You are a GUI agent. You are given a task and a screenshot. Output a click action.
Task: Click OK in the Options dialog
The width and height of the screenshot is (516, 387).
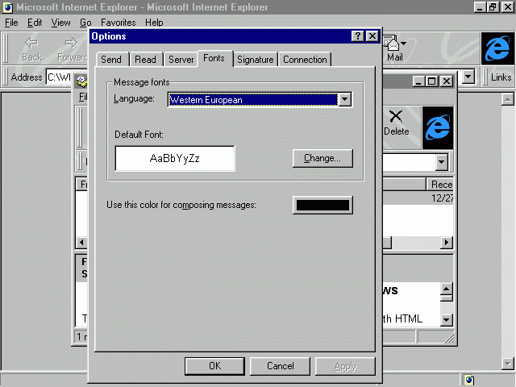[x=214, y=366]
